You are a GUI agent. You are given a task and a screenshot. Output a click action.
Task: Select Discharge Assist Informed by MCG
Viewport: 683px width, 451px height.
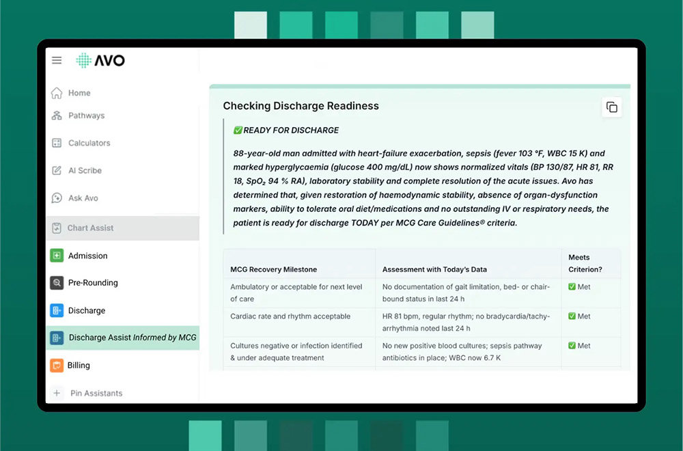click(123, 338)
